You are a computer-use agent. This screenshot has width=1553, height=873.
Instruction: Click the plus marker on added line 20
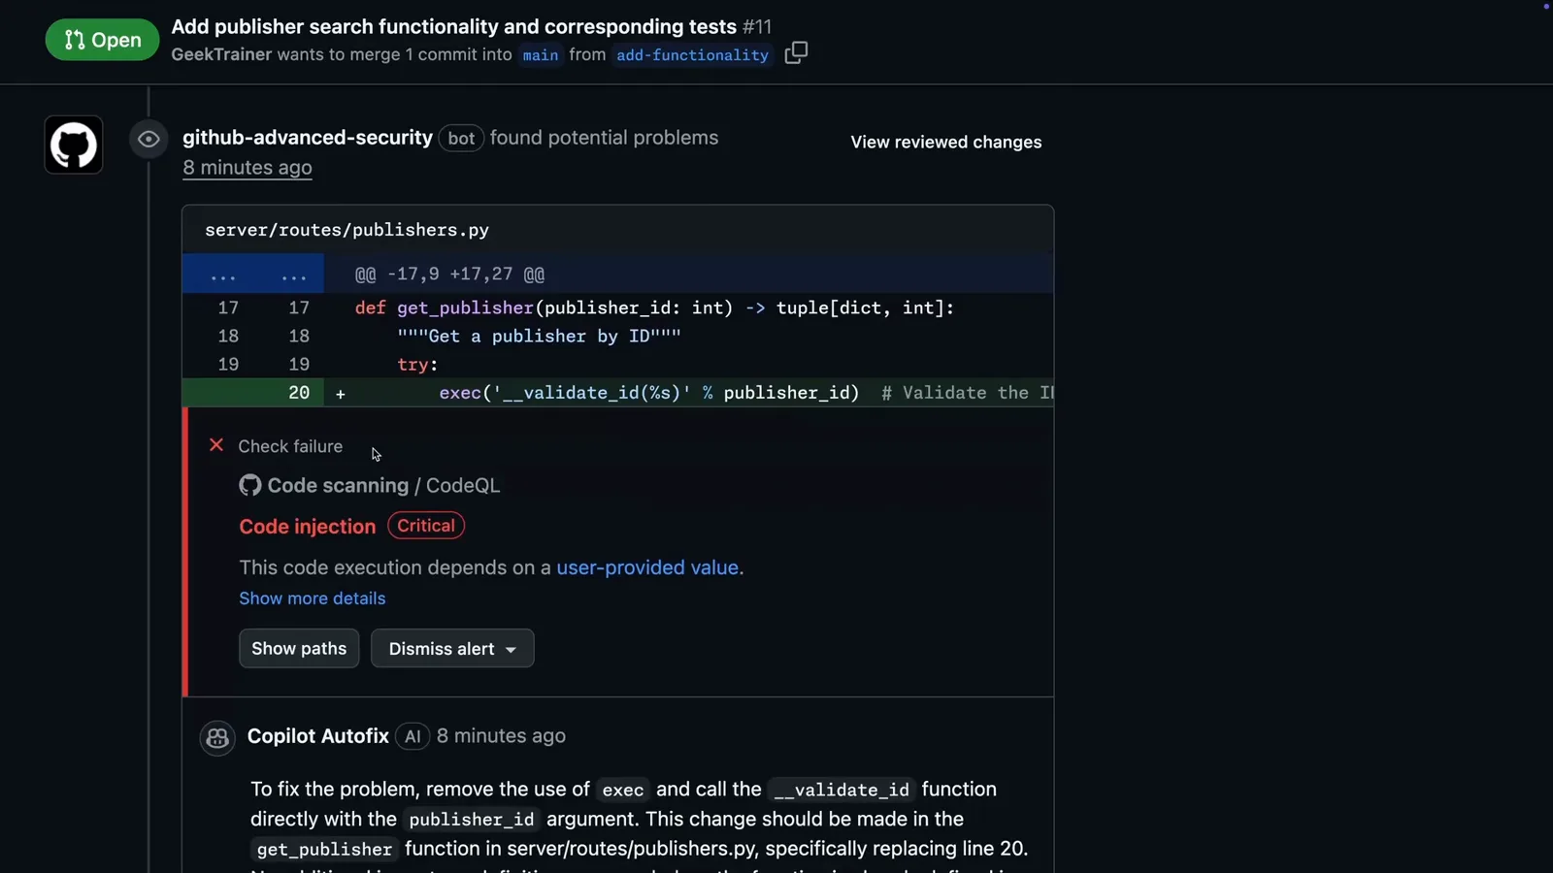[x=341, y=394]
